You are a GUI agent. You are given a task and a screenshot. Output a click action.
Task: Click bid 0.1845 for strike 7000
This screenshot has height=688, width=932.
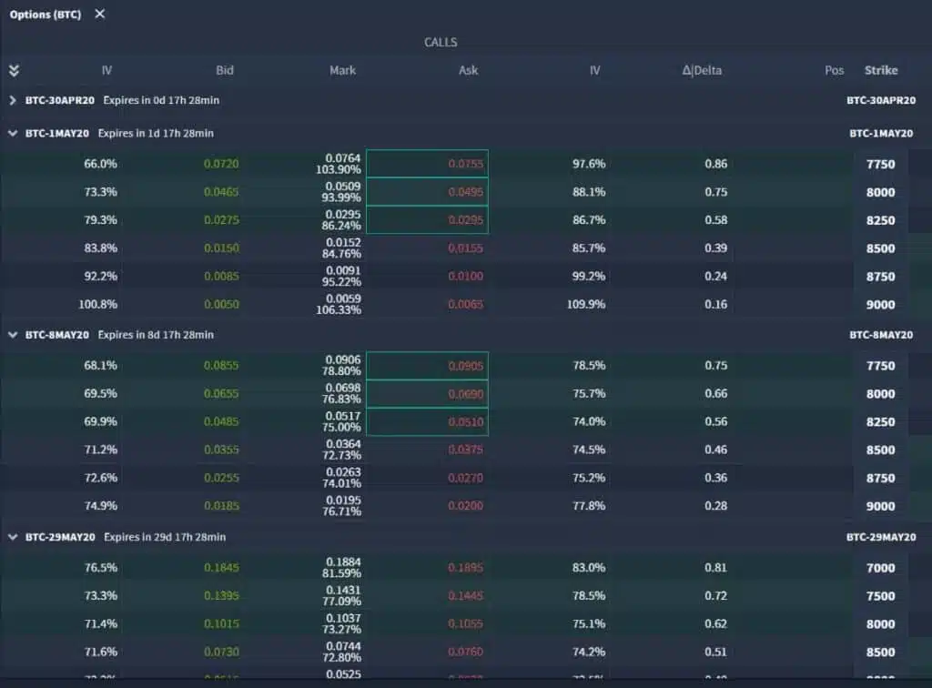pyautogui.click(x=222, y=567)
